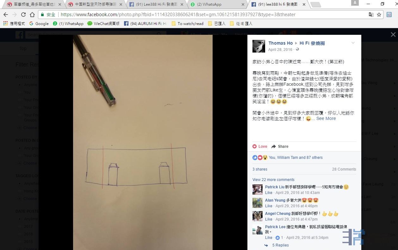Screen dimensions: 398x250
Task: Go to the browser home page icon
Action: [x=32, y=15]
